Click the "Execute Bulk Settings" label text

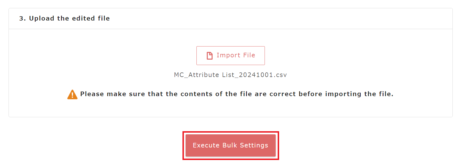point(230,145)
